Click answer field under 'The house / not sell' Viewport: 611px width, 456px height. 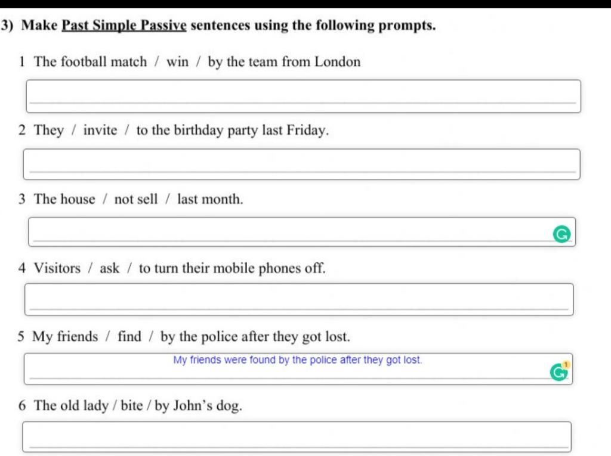301,232
